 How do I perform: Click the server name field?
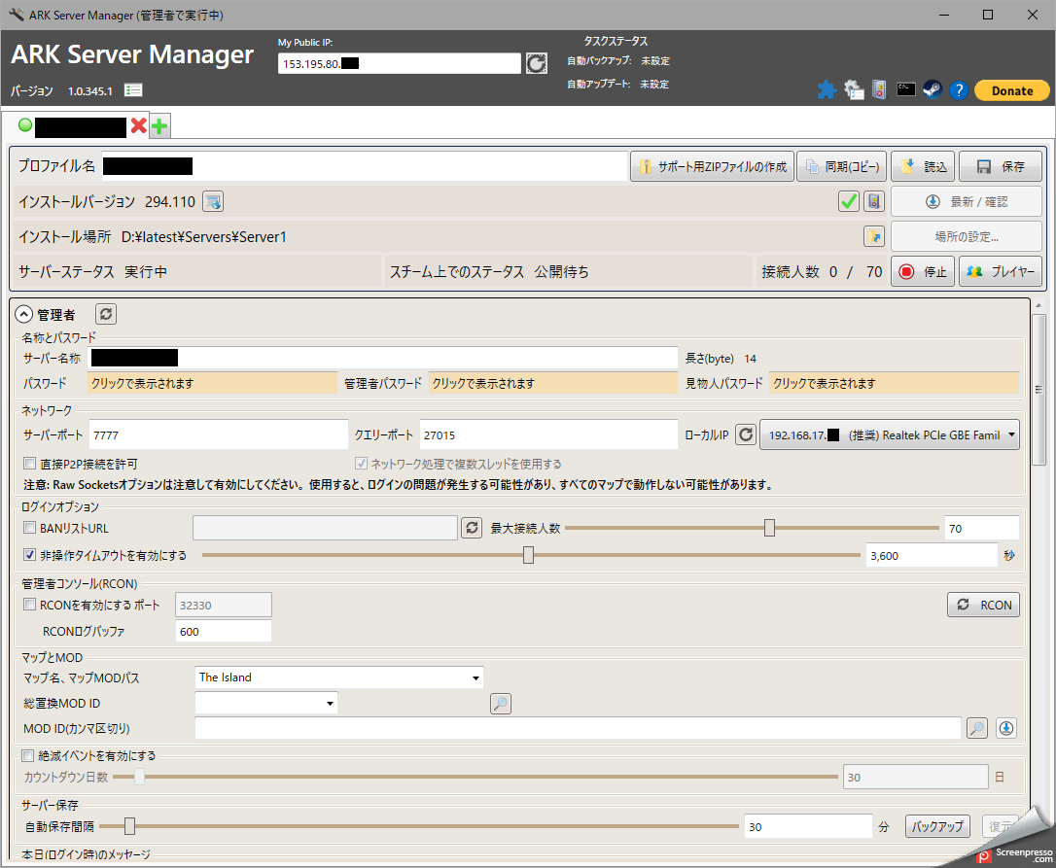(383, 358)
